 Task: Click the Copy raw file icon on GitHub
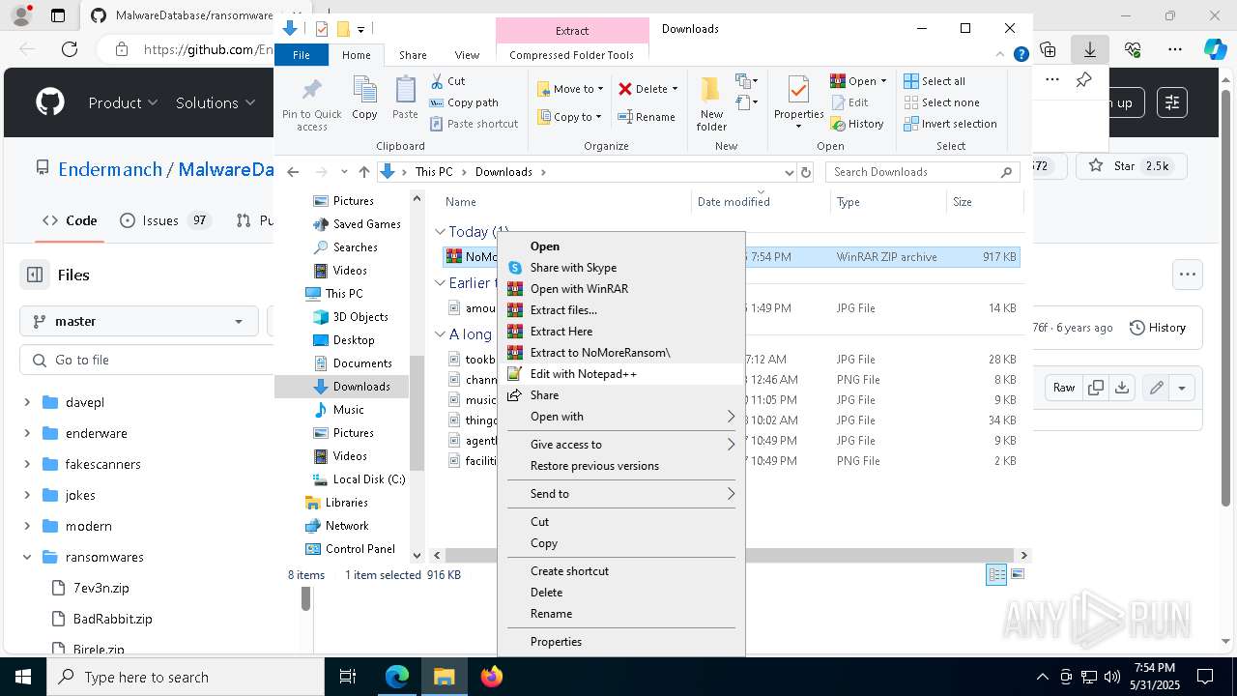(x=1096, y=388)
